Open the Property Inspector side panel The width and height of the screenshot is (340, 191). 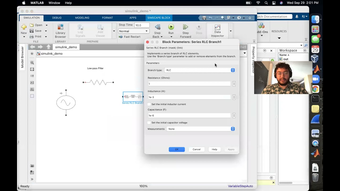click(x=253, y=60)
